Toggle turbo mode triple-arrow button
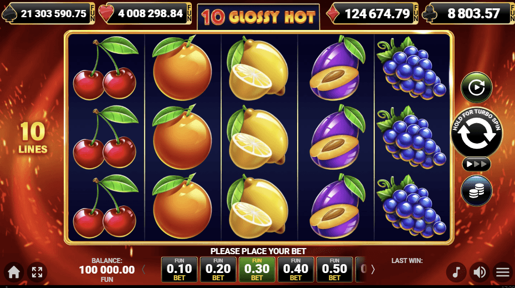This screenshot has width=515, height=288. [x=476, y=164]
